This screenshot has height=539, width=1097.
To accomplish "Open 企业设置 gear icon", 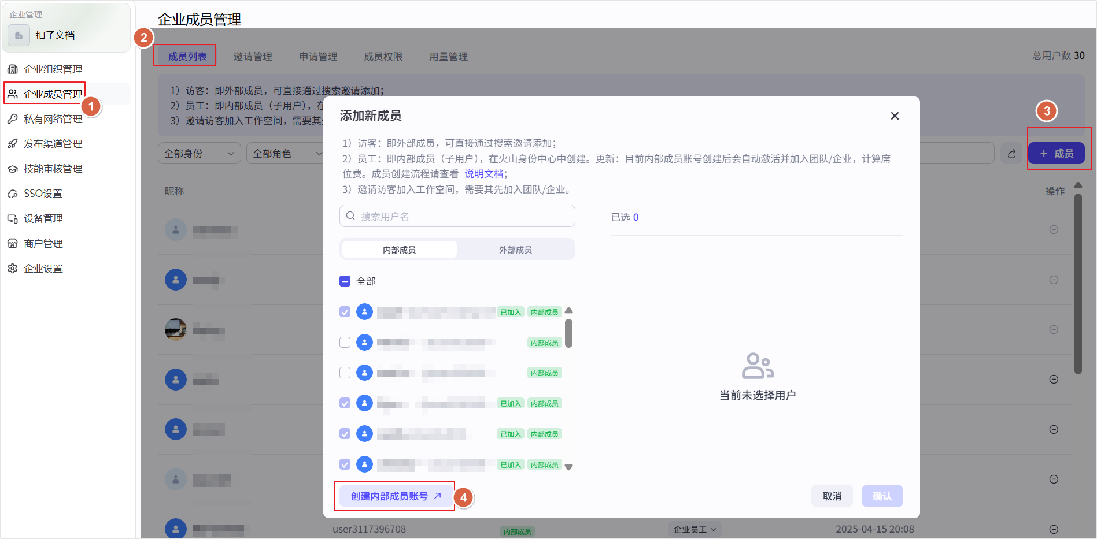I will [x=12, y=269].
